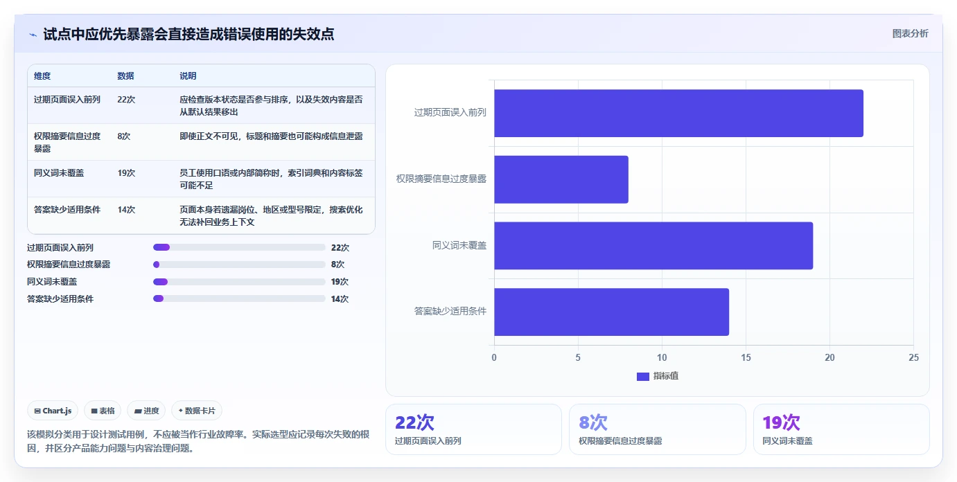This screenshot has width=957, height=482.
Task: Click the 图表分析 label in the header
Action: pos(910,34)
